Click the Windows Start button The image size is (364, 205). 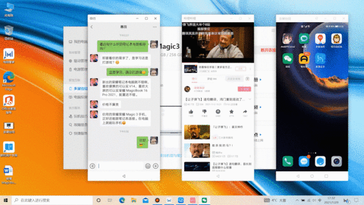(x=5, y=200)
